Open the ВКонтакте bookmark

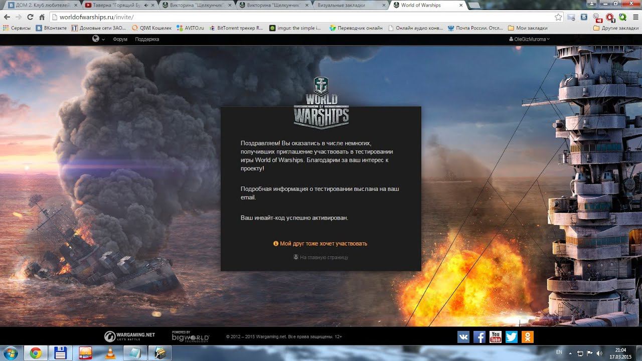click(x=51, y=28)
